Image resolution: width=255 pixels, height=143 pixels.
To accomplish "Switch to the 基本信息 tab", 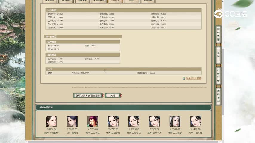I will [50, 1].
